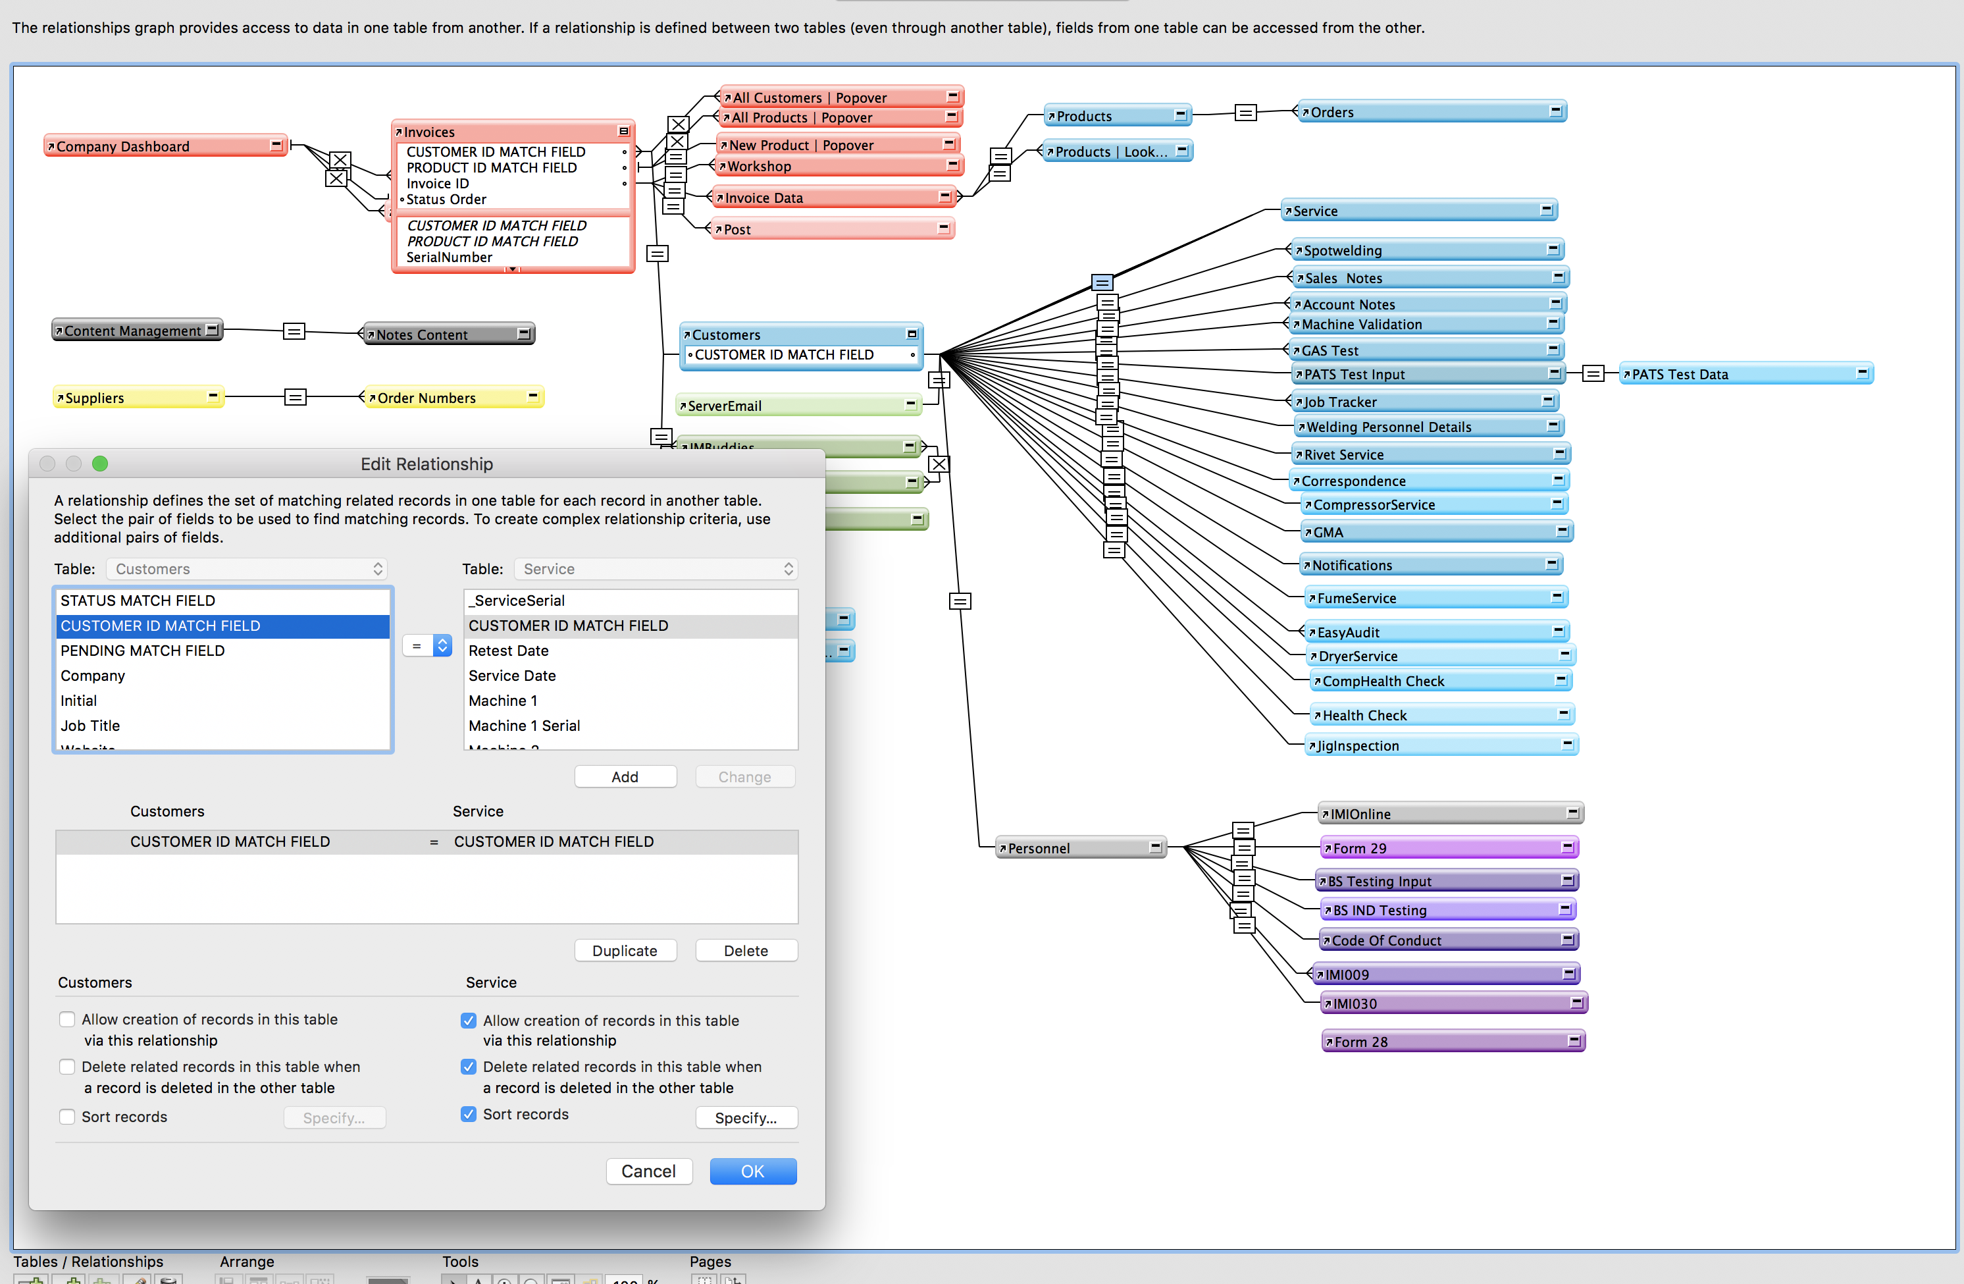Toggle Sort records checkbox for Service
Screen dimensions: 1964x1284
tap(469, 1114)
